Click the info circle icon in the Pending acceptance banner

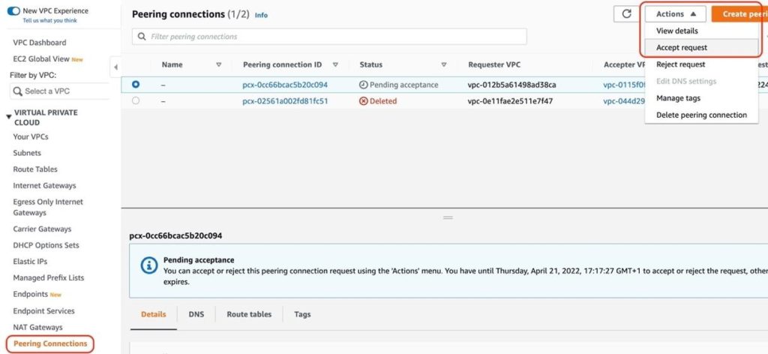tap(149, 265)
